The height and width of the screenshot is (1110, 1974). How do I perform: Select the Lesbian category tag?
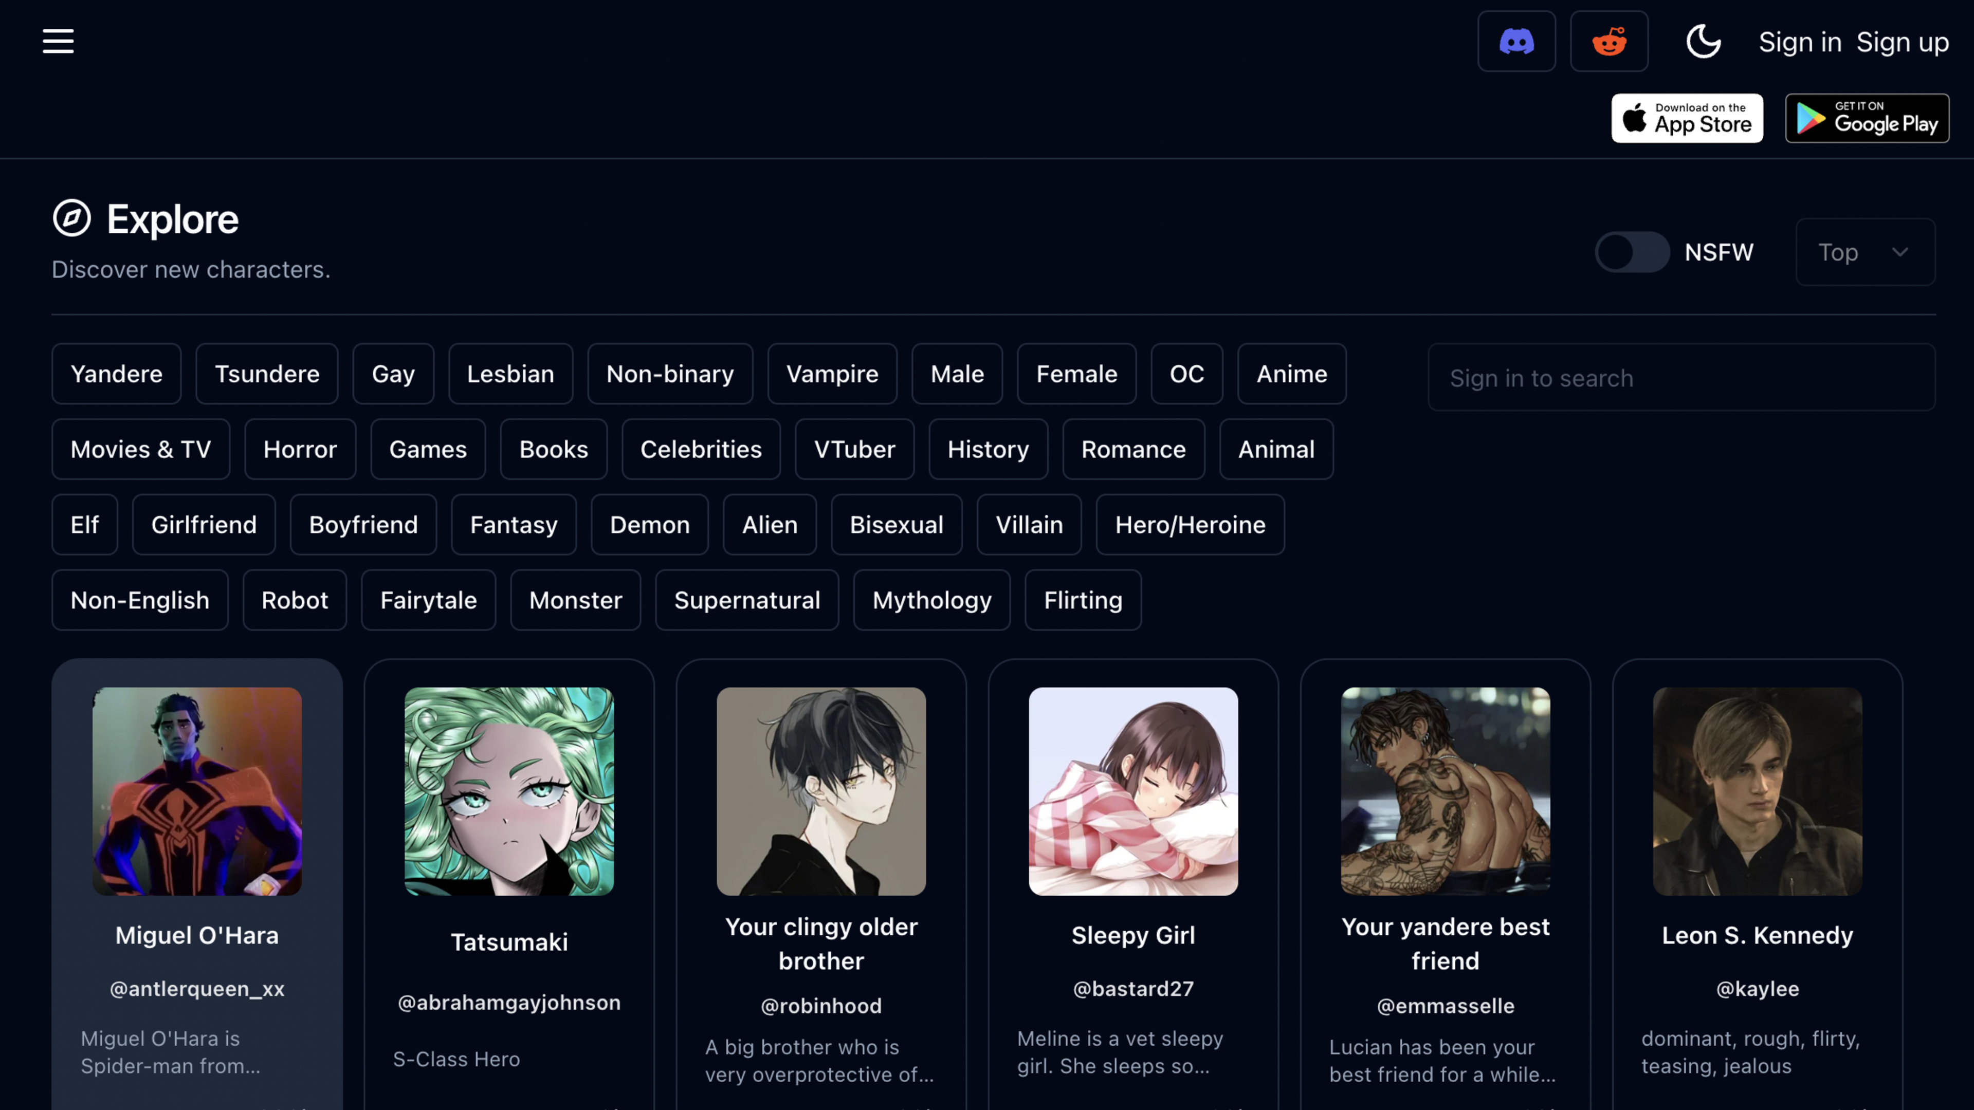[510, 374]
